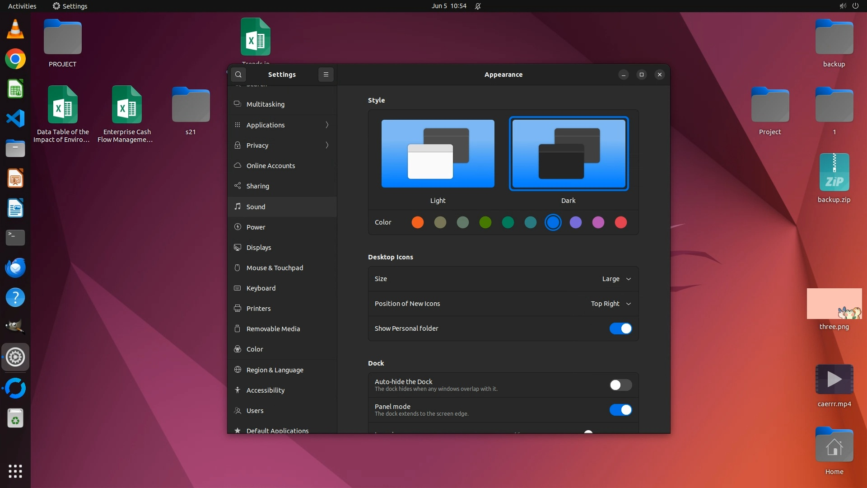Click the search icon in Settings header
The height and width of the screenshot is (488, 867).
point(238,75)
